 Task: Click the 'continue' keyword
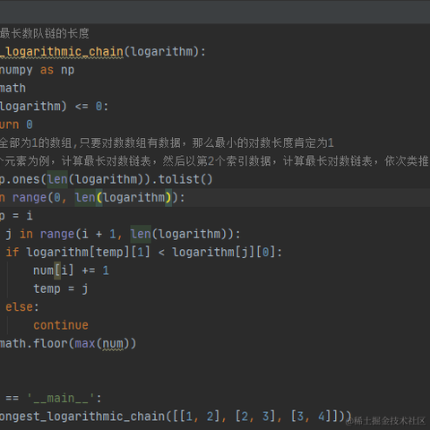click(61, 325)
